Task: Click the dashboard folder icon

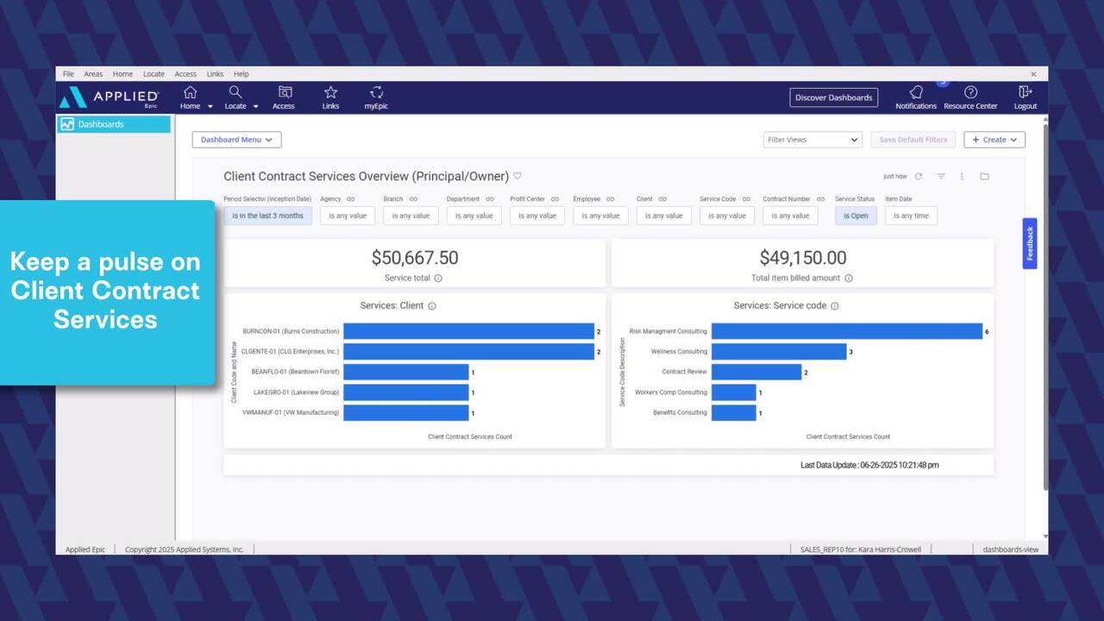Action: pyautogui.click(x=984, y=177)
